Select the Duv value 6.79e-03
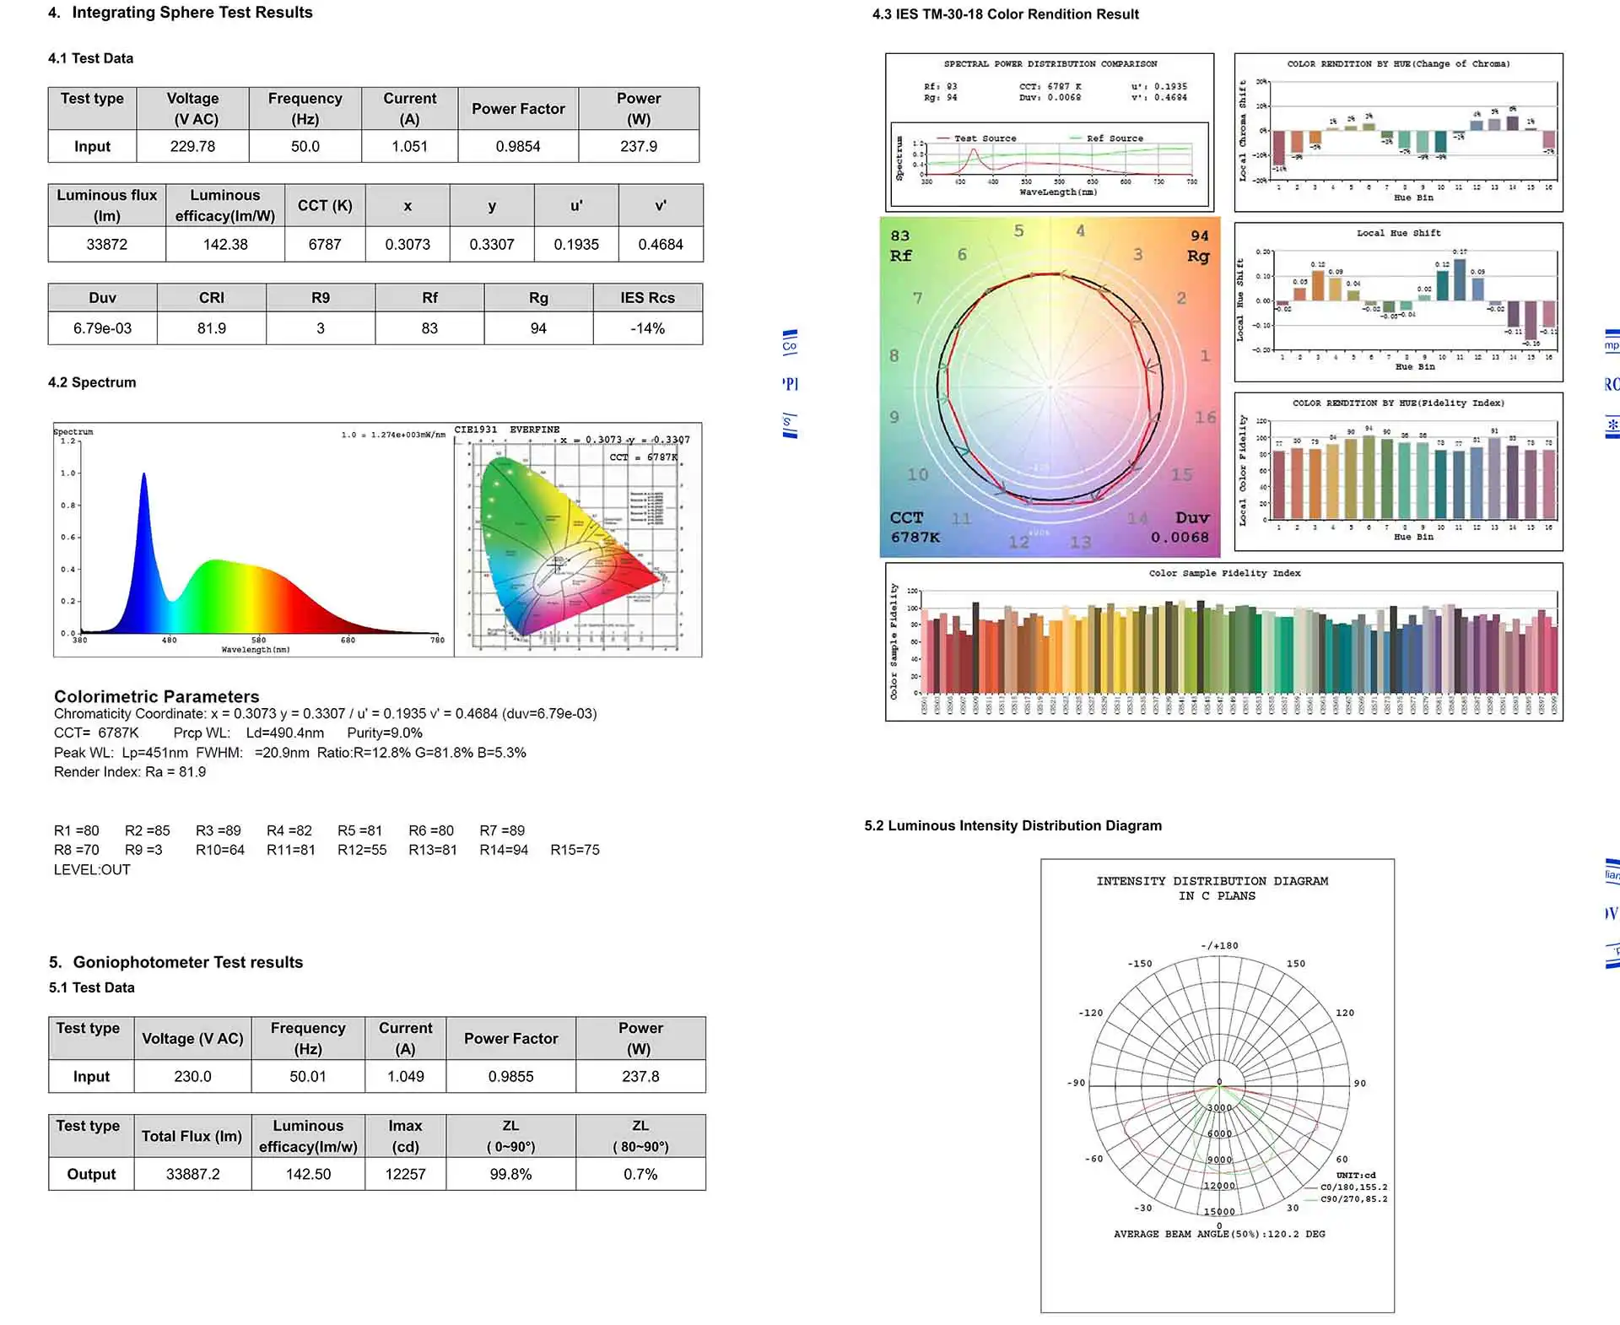The height and width of the screenshot is (1325, 1620). (x=102, y=328)
